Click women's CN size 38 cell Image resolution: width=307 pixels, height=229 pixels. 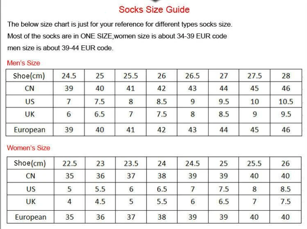162,176
